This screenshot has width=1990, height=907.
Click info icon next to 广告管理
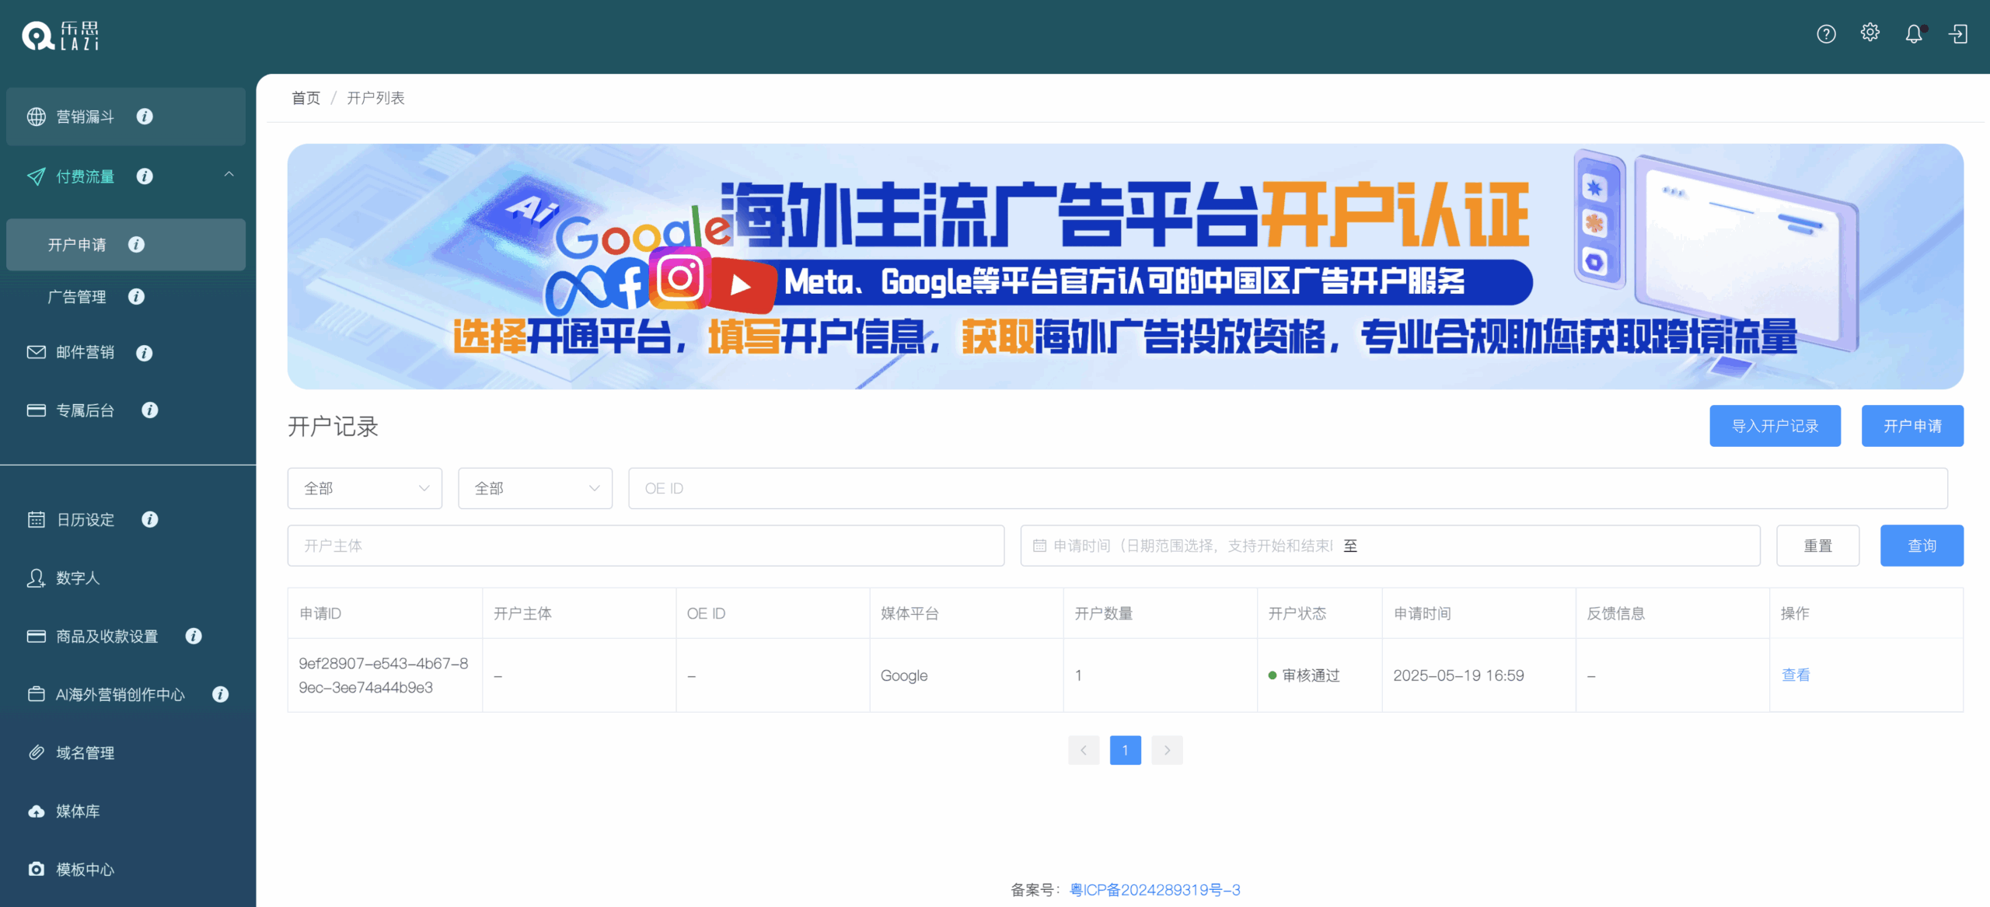point(136,297)
